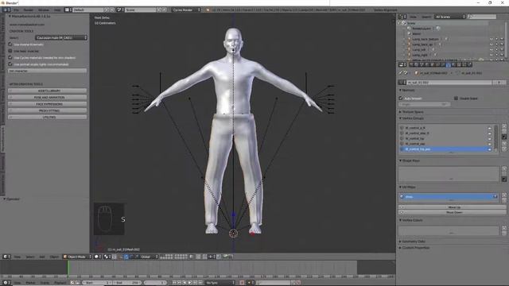This screenshot has width=509, height=286.
Task: Add a new shape key with plus
Action: point(504,168)
